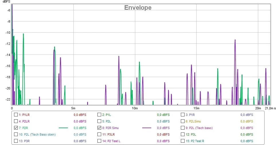
Task: Tick the 4: P2LR checkbox
Action: [16, 121]
